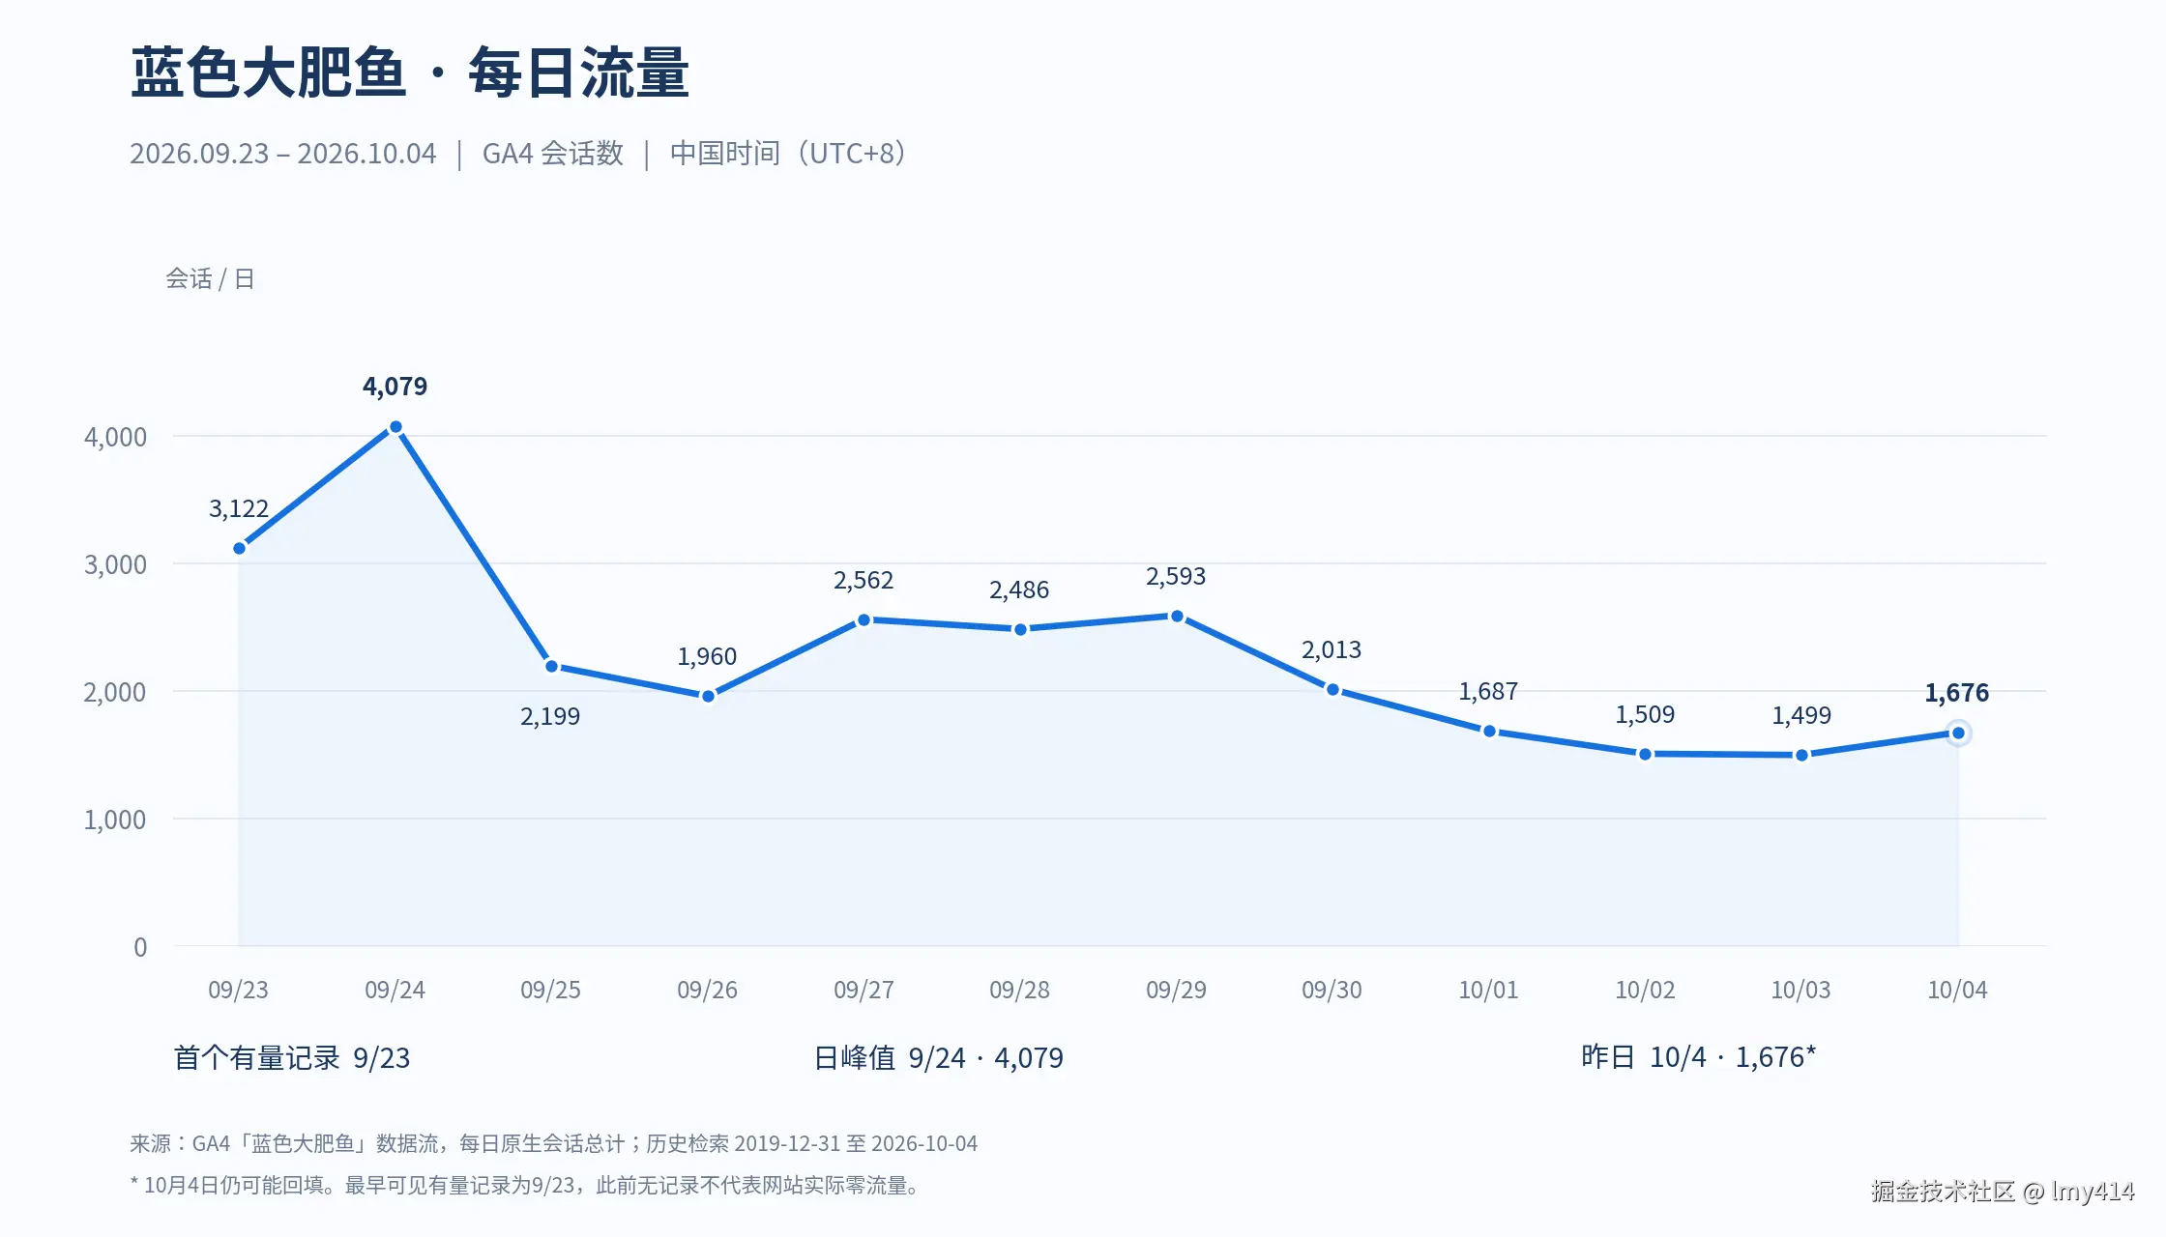Click the bold 1,676 value label above the last data point
This screenshot has height=1237, width=2166.
tap(1957, 694)
